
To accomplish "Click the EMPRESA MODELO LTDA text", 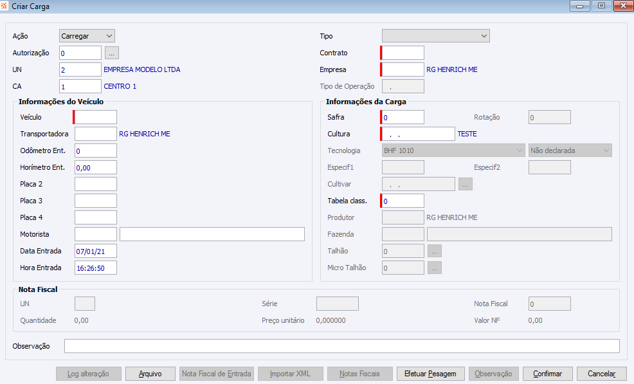I will click(x=142, y=69).
